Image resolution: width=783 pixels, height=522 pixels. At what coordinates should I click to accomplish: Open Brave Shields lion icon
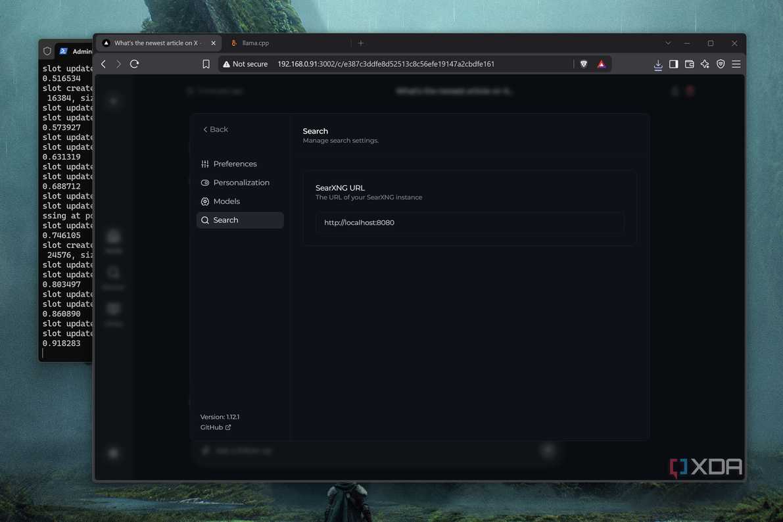(x=584, y=64)
